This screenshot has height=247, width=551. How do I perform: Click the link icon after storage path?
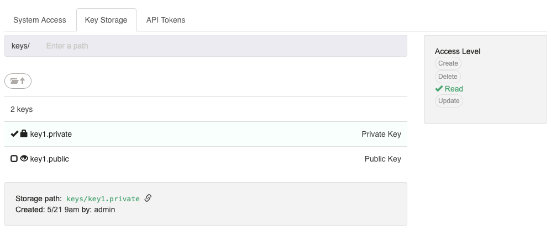pyautogui.click(x=148, y=198)
